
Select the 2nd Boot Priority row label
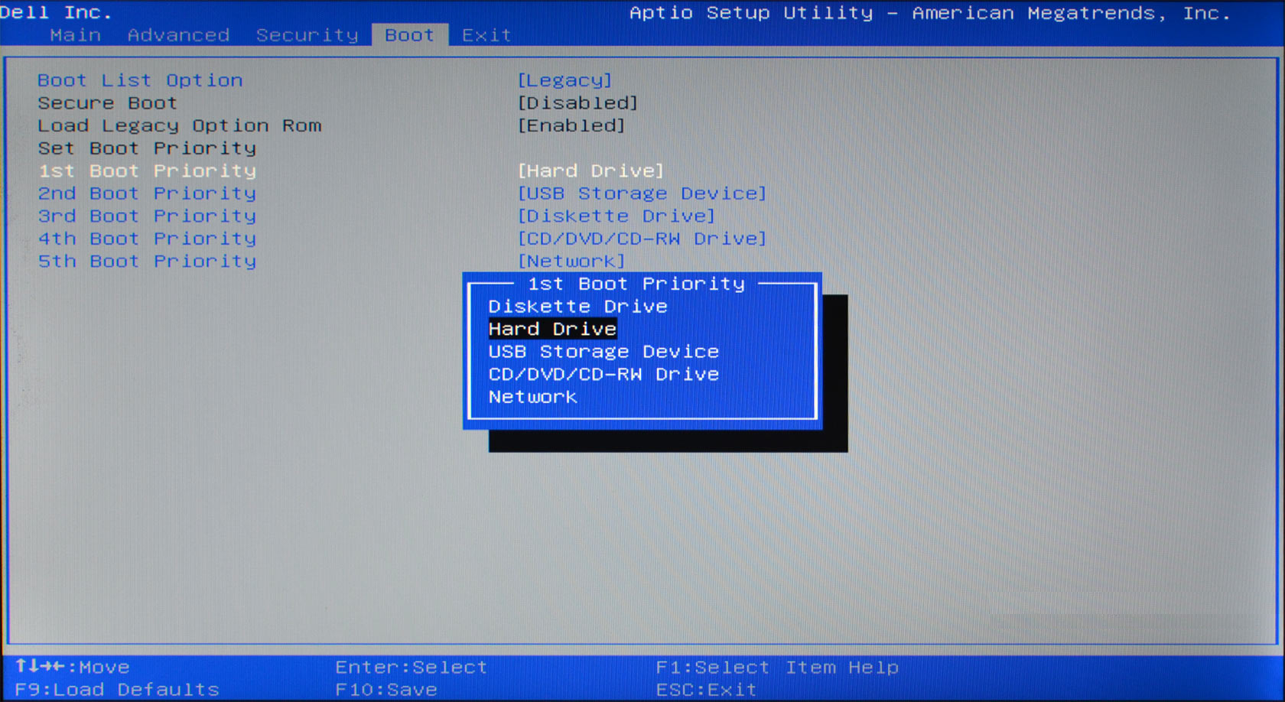pos(147,193)
